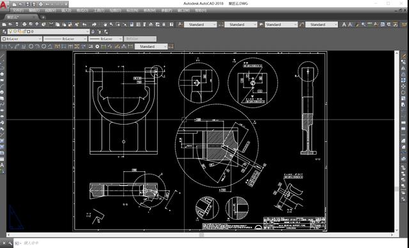Open the Layer Properties Manager icon
This screenshot has height=248, width=409.
(4, 31)
